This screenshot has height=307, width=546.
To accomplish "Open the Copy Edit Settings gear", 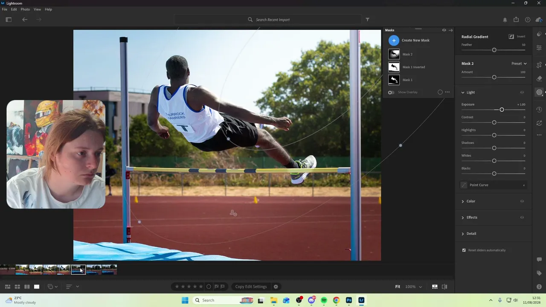I will click(x=276, y=287).
